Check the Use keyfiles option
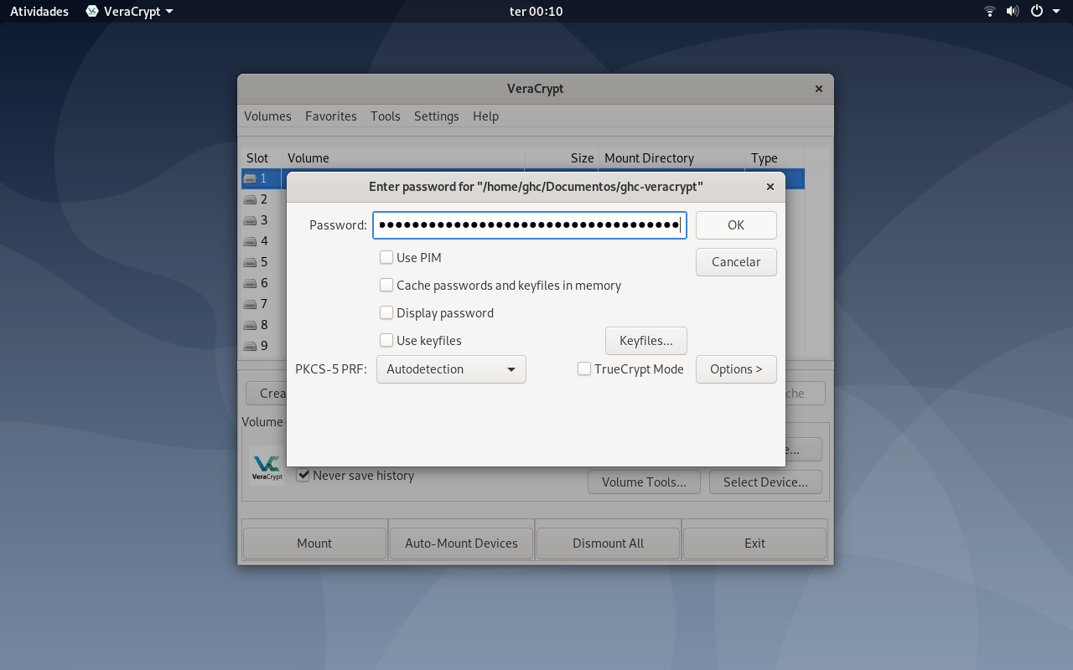 click(386, 340)
